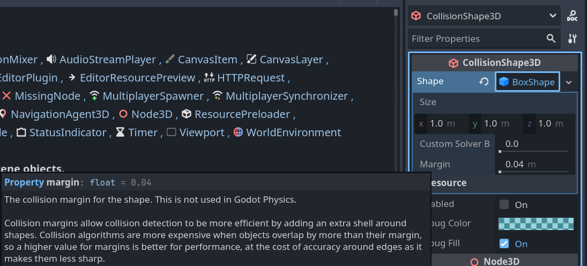Viewport: 587px width, 266px height.
Task: Click the Size x value field
Action: pos(441,124)
